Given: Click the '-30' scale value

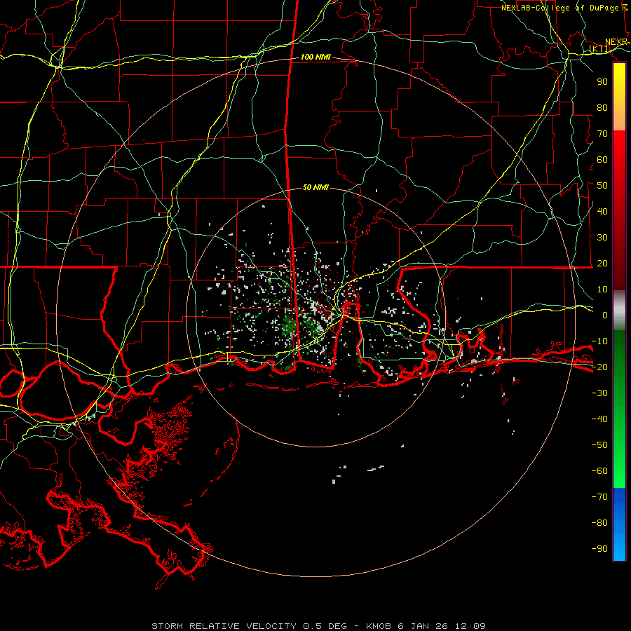Looking at the screenshot, I should click(599, 393).
